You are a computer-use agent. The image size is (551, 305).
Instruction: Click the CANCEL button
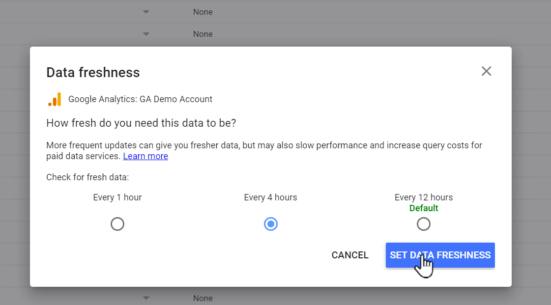pyautogui.click(x=350, y=255)
